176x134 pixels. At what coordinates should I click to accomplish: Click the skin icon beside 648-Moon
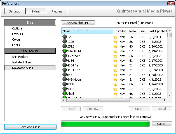coord(65,79)
